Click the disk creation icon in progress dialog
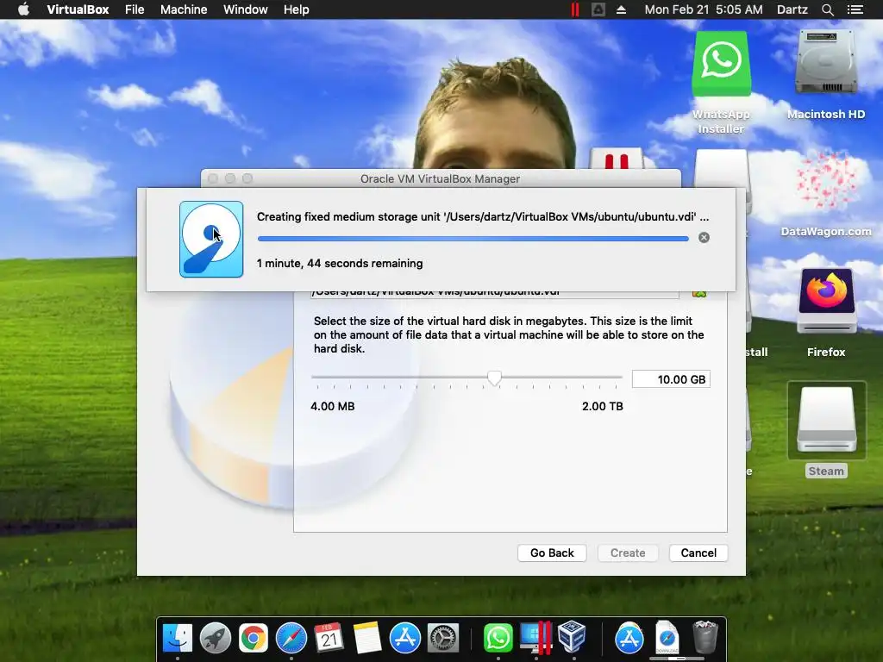This screenshot has height=662, width=883. pyautogui.click(x=211, y=240)
